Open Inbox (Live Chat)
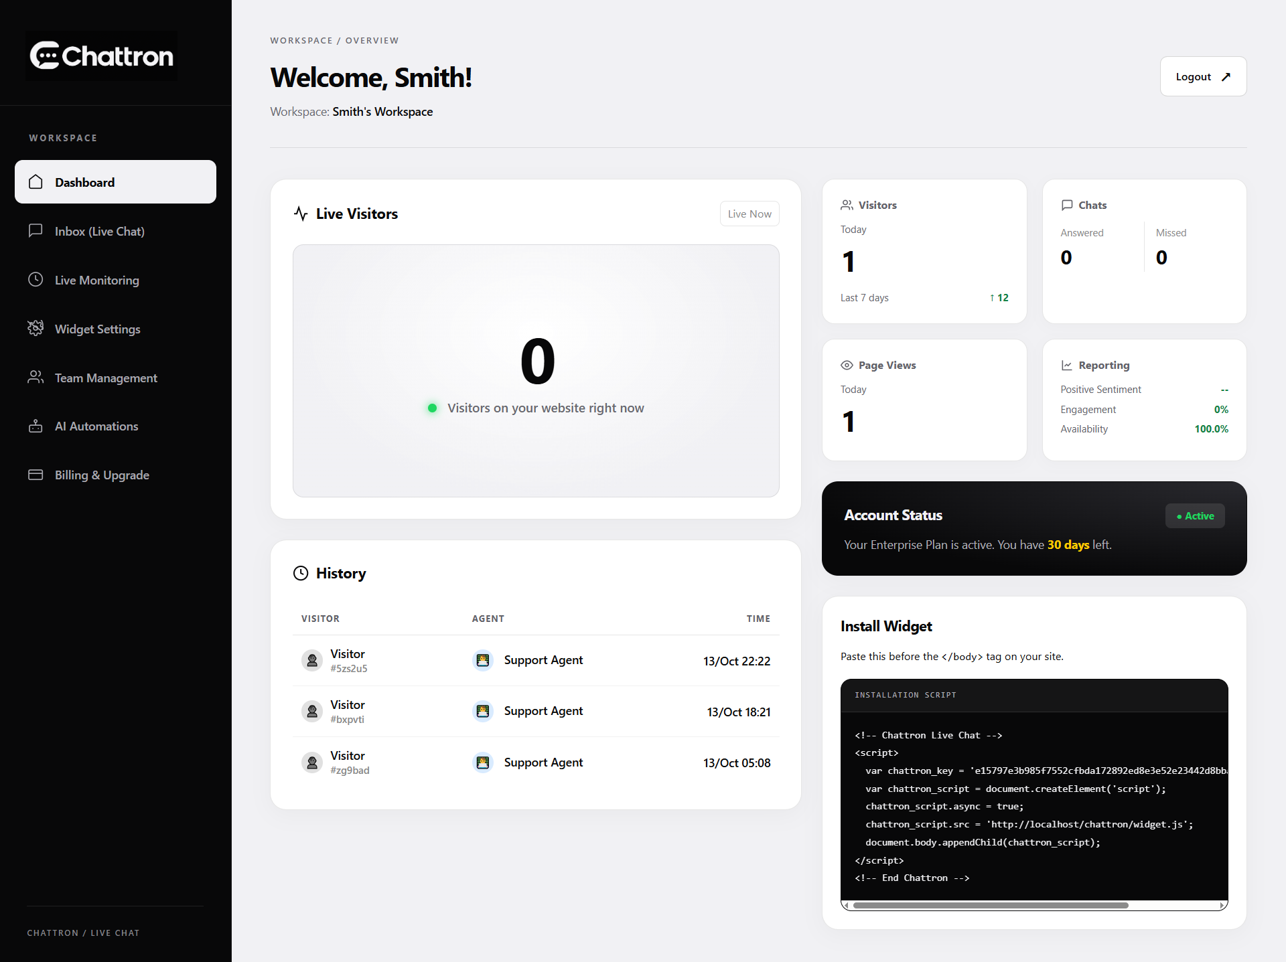The image size is (1286, 962). (115, 231)
